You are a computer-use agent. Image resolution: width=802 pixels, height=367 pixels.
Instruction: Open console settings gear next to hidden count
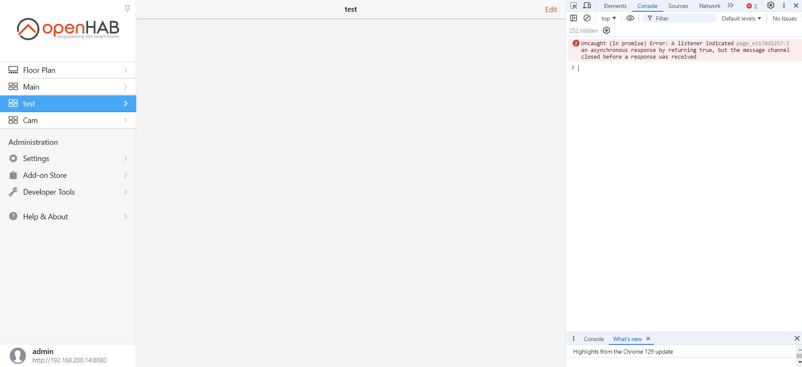point(606,31)
